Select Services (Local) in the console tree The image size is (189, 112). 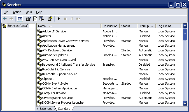tap(18, 26)
